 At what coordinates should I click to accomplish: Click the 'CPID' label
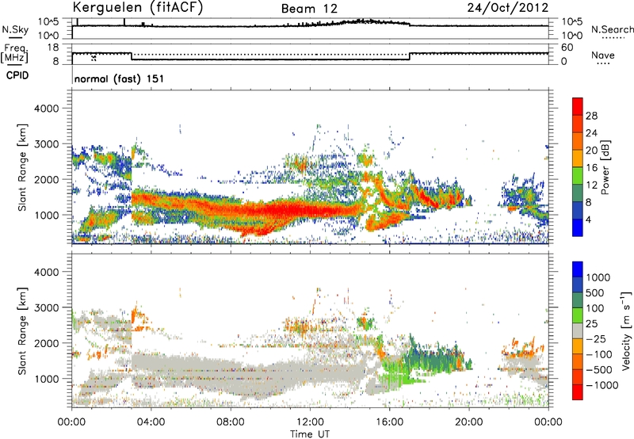tap(17, 75)
